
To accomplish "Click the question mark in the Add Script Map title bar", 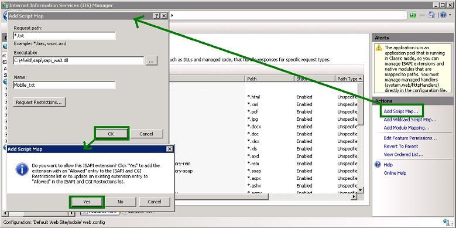I will click(157, 16).
